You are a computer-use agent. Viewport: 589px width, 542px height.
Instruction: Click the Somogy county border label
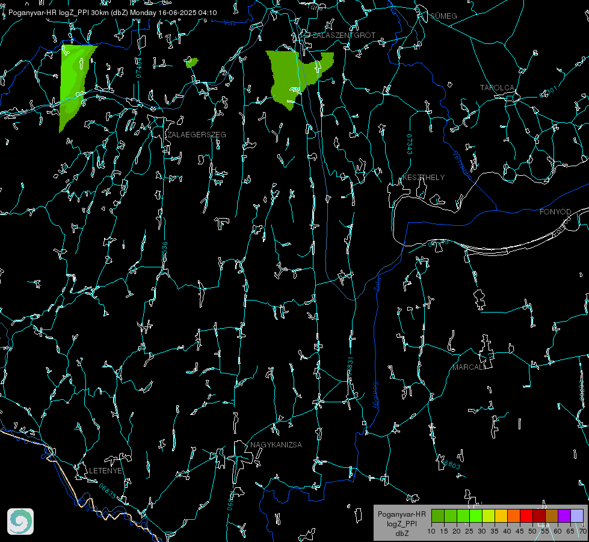pyautogui.click(x=375, y=396)
